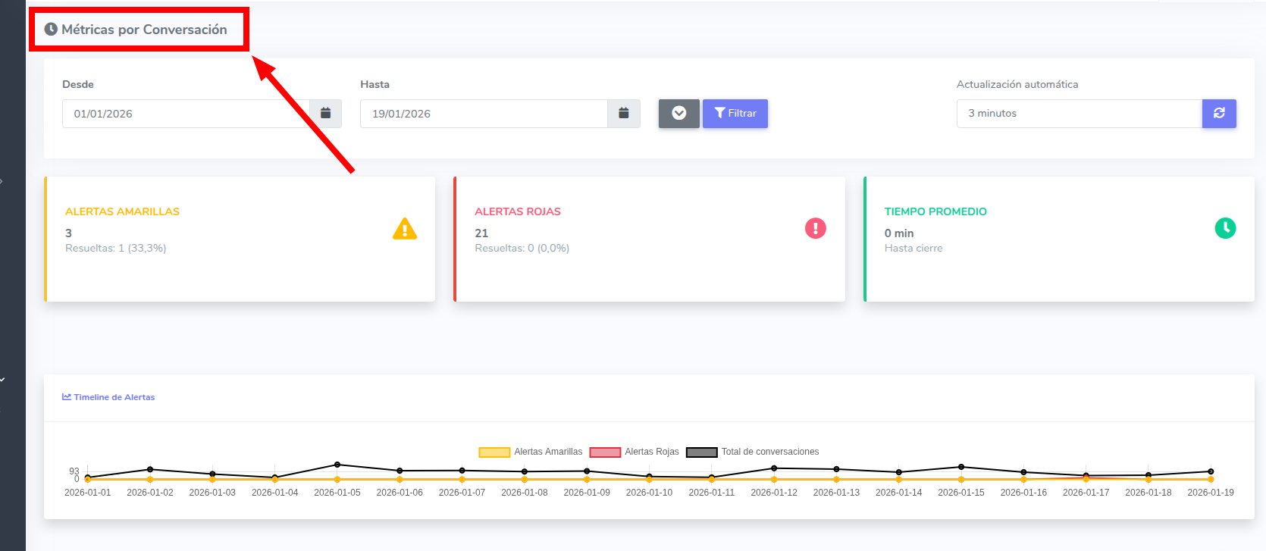This screenshot has width=1266, height=551.
Task: Open the Hasta date calendar picker icon
Action: (x=623, y=114)
